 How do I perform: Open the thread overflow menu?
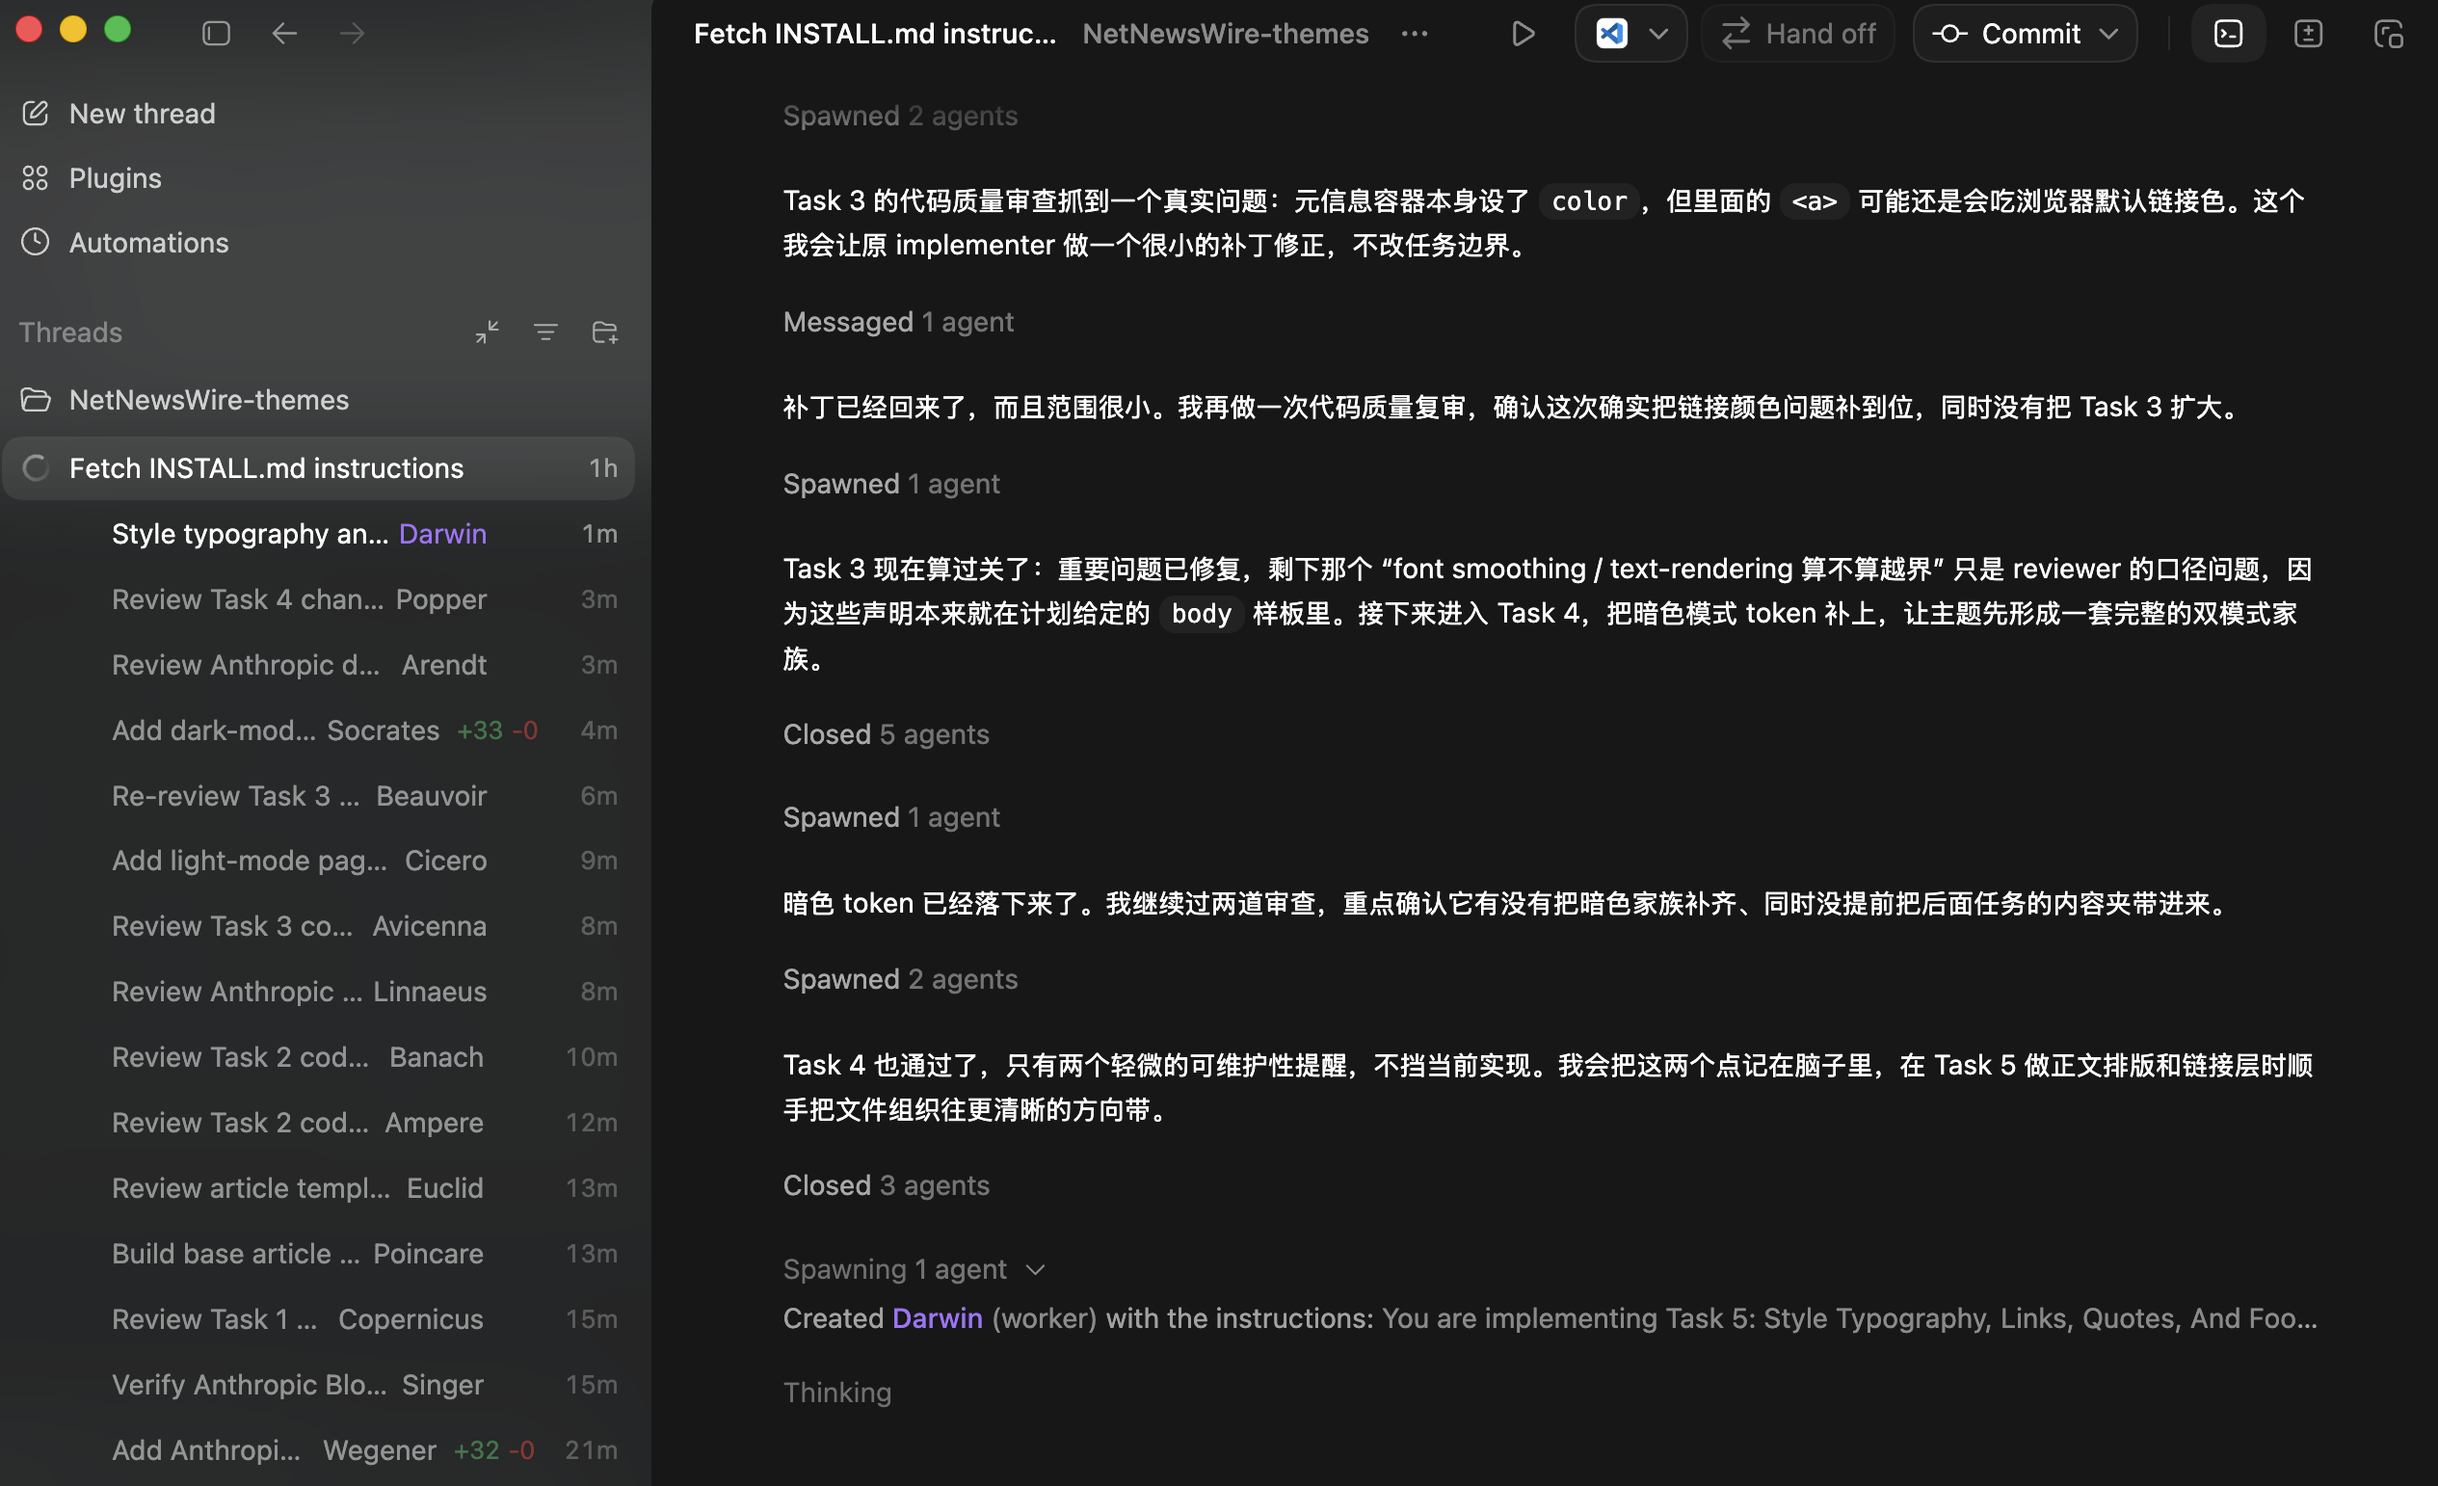(1414, 33)
